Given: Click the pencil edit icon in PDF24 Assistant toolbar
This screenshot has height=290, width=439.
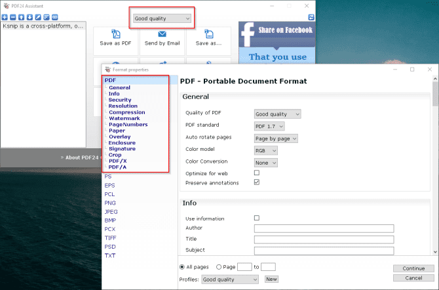Looking at the screenshot, I should [x=38, y=17].
